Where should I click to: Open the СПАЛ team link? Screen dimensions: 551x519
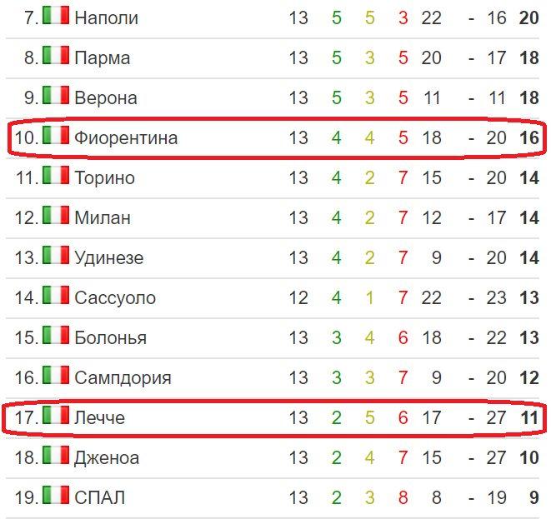[100, 497]
